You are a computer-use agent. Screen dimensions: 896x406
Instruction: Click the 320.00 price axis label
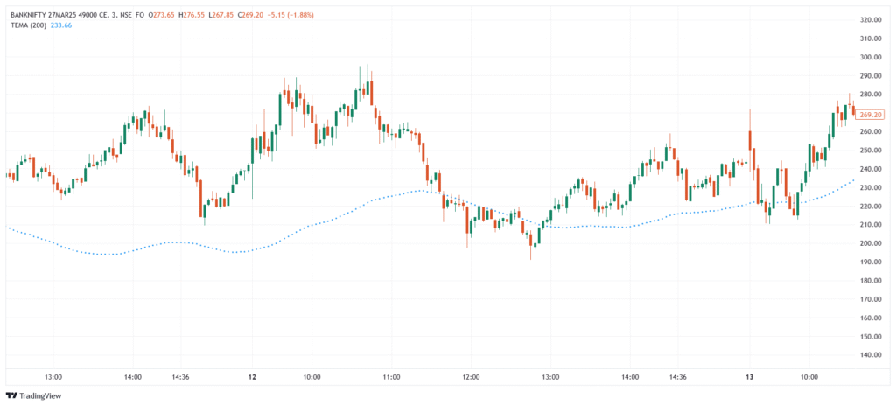(x=870, y=20)
